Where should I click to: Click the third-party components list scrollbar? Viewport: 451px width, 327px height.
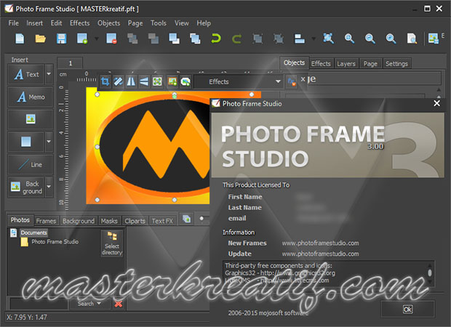click(430, 273)
